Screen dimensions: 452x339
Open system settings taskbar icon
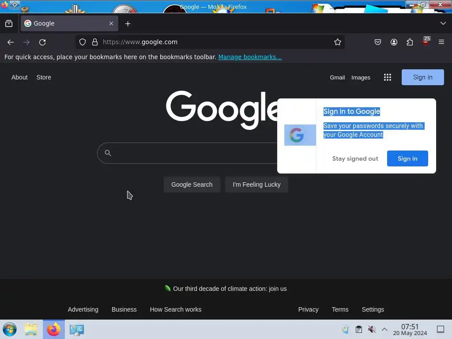pyautogui.click(x=77, y=329)
